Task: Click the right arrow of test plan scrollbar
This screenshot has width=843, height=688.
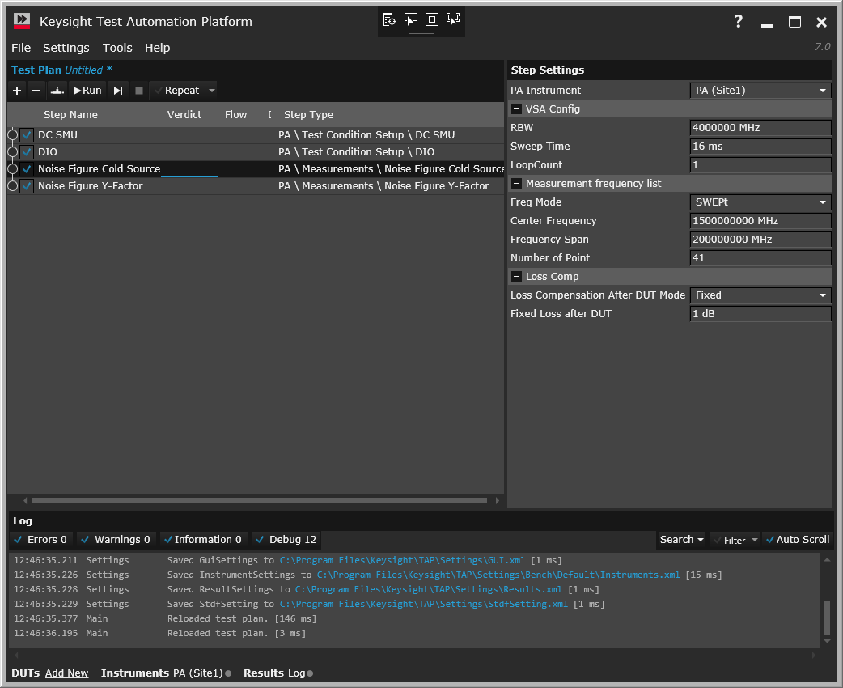Action: tap(498, 500)
